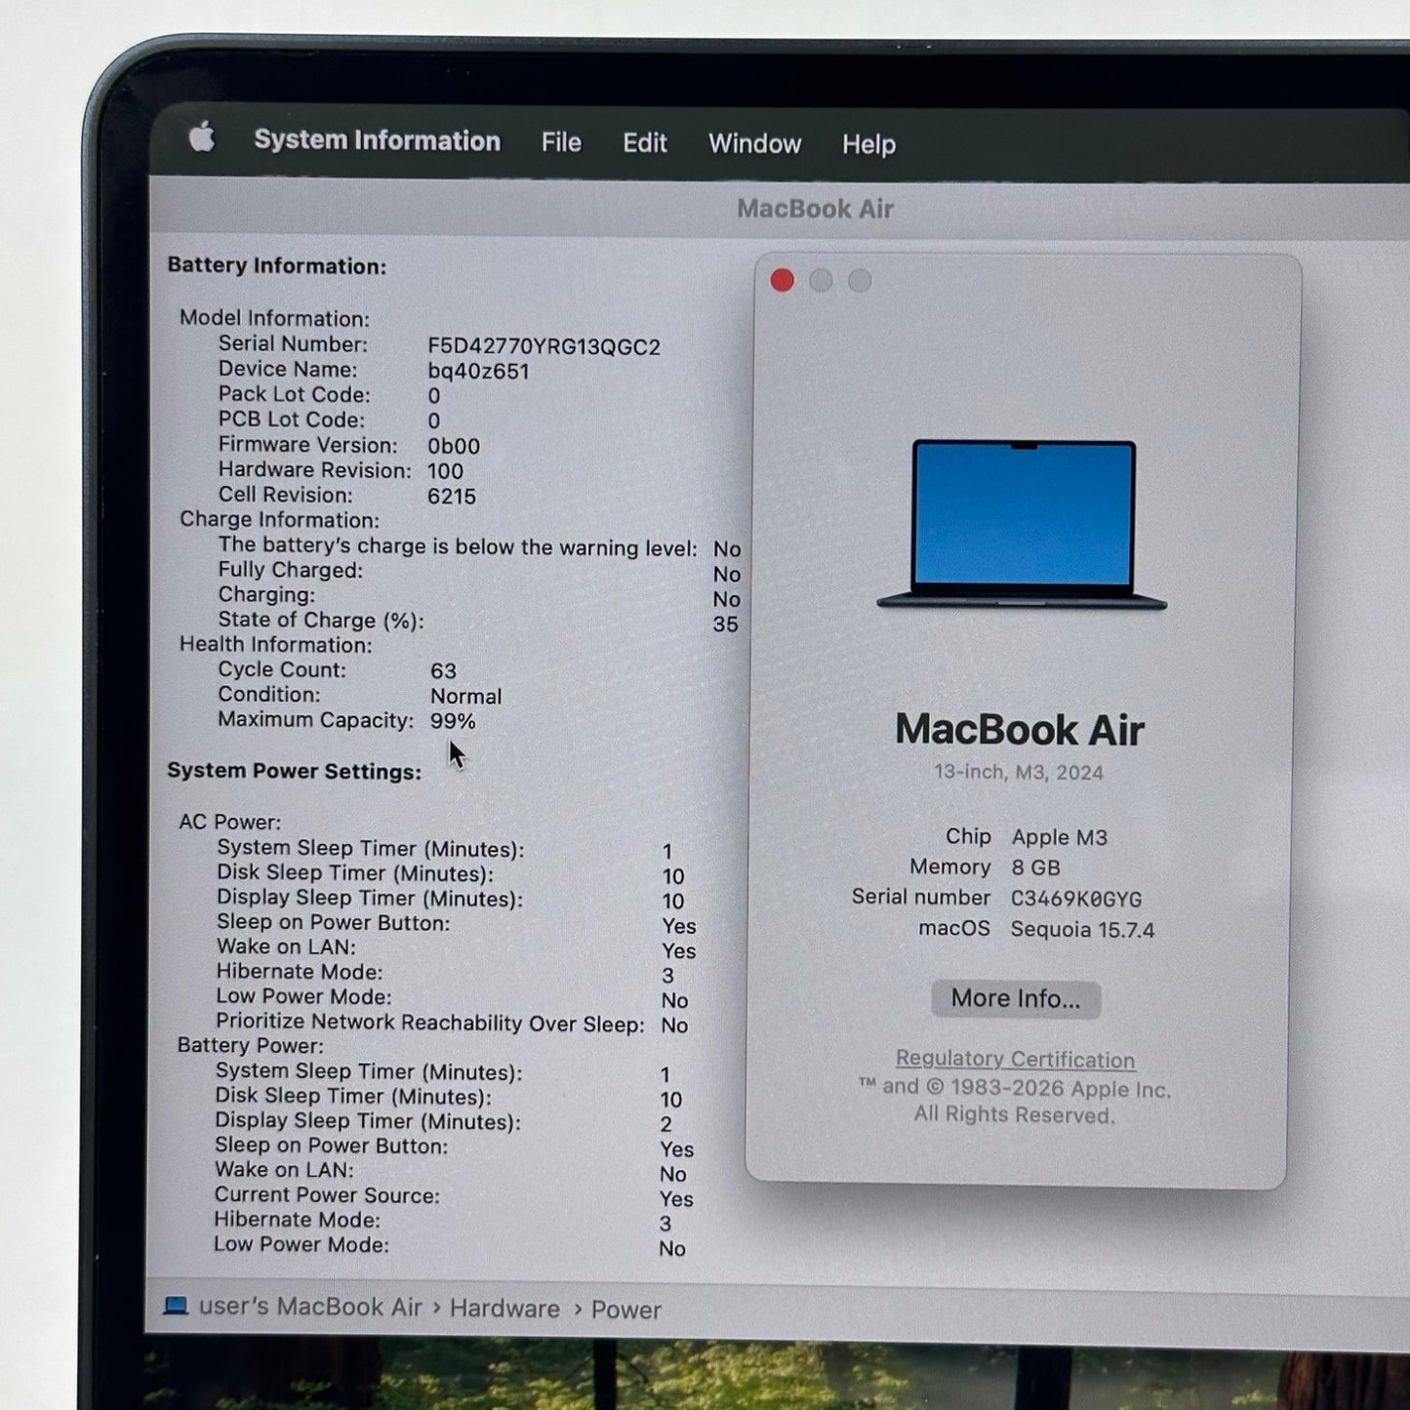Click the macOS Sequoia 15.7.4 version text

[1082, 930]
